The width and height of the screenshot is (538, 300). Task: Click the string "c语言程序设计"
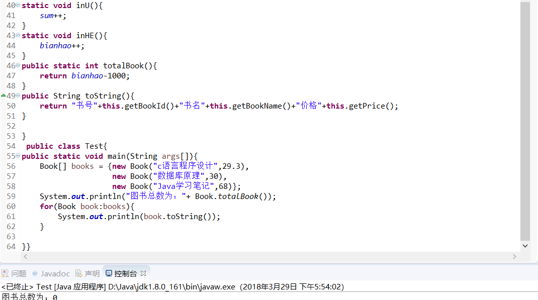[x=185, y=166]
